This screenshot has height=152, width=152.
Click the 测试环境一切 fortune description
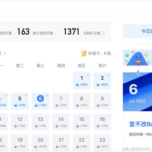coord(140,134)
